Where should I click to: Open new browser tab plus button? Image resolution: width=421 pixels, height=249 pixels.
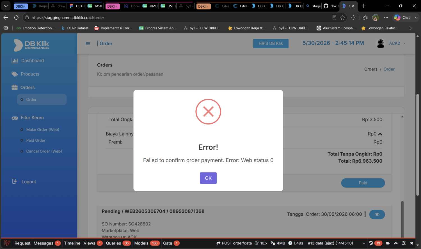click(x=364, y=6)
